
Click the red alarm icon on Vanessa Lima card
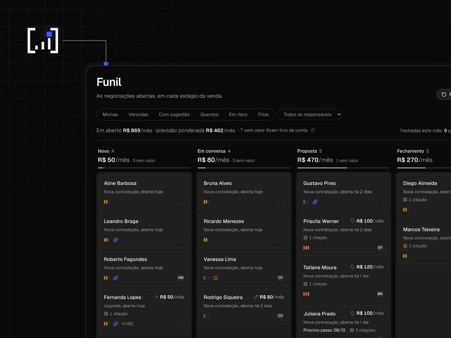(x=215, y=278)
